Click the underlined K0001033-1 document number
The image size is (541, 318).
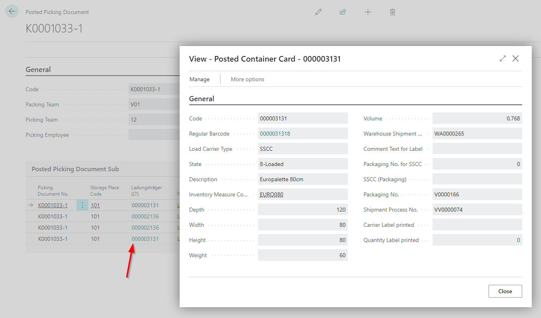[x=52, y=205]
